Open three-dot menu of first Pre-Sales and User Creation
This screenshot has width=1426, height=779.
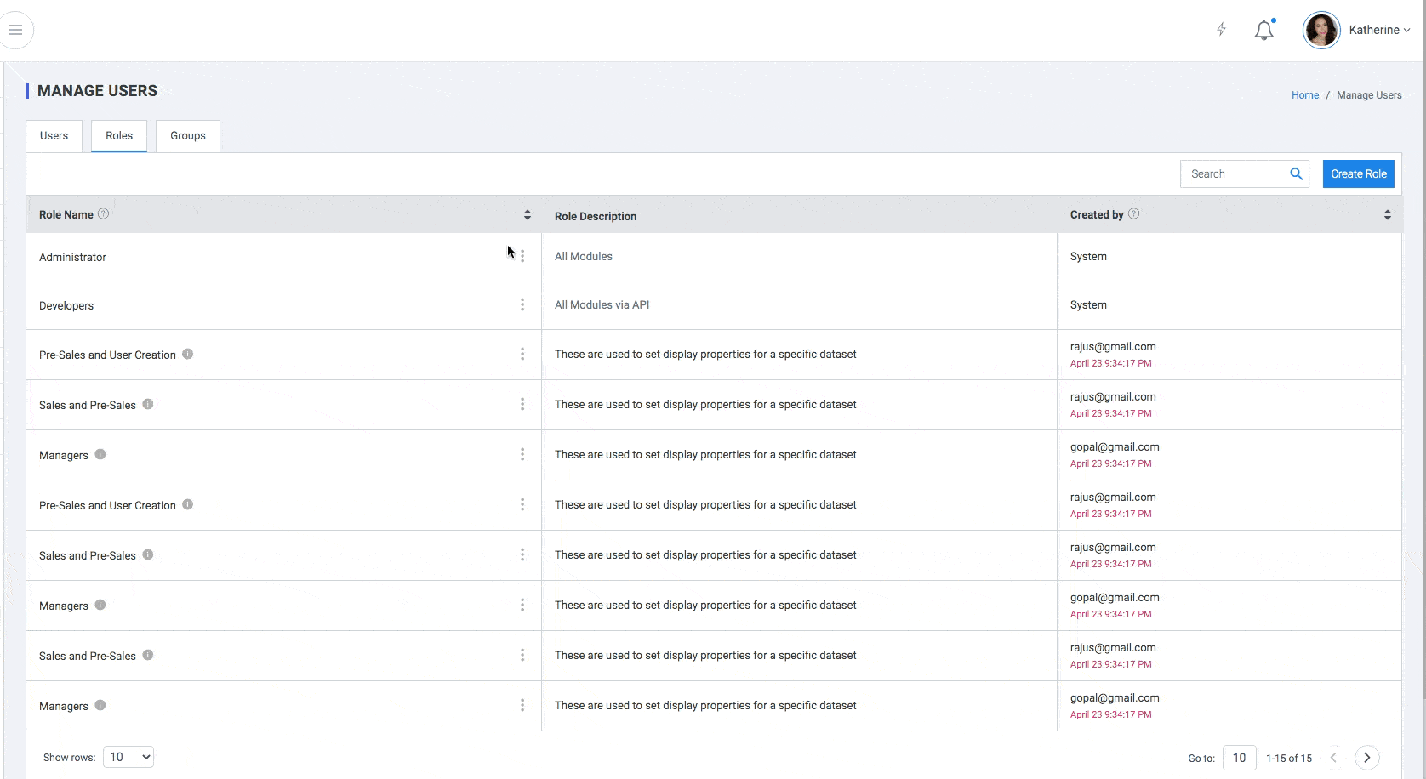tap(522, 354)
